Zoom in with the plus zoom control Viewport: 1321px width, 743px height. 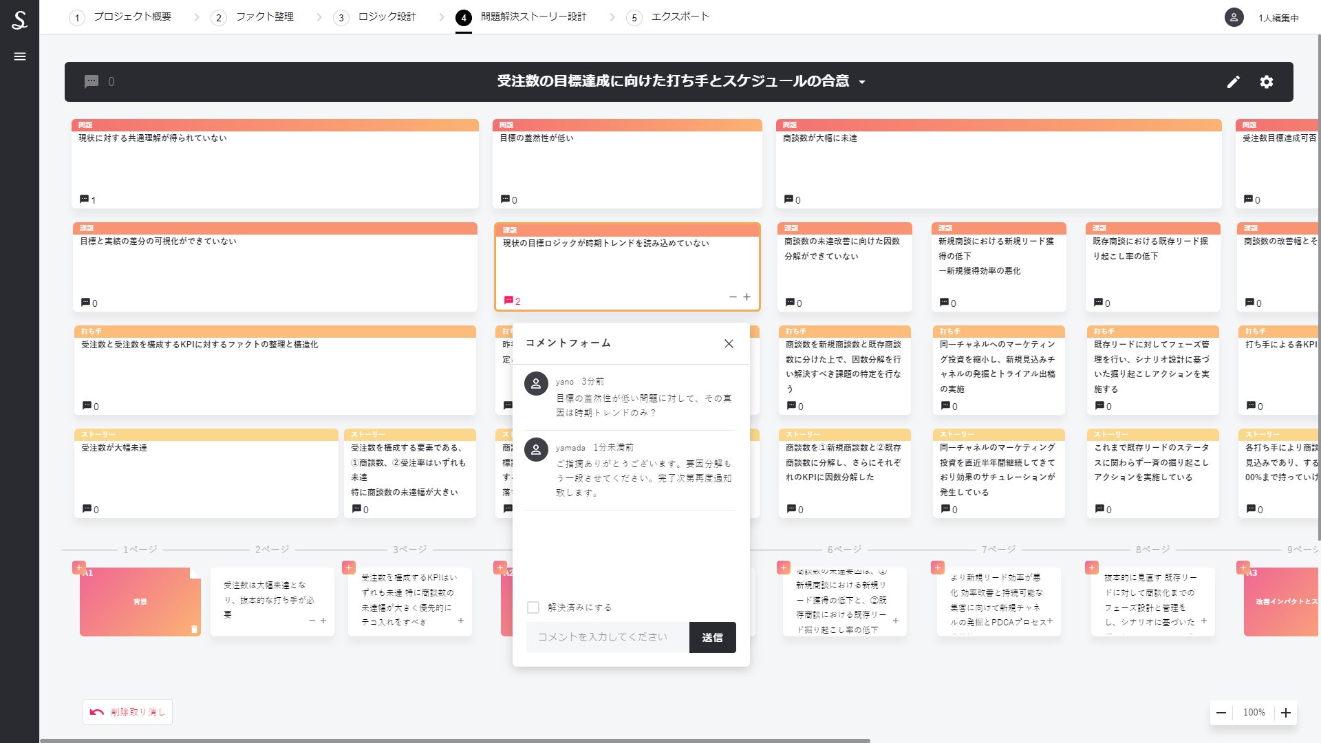1285,713
